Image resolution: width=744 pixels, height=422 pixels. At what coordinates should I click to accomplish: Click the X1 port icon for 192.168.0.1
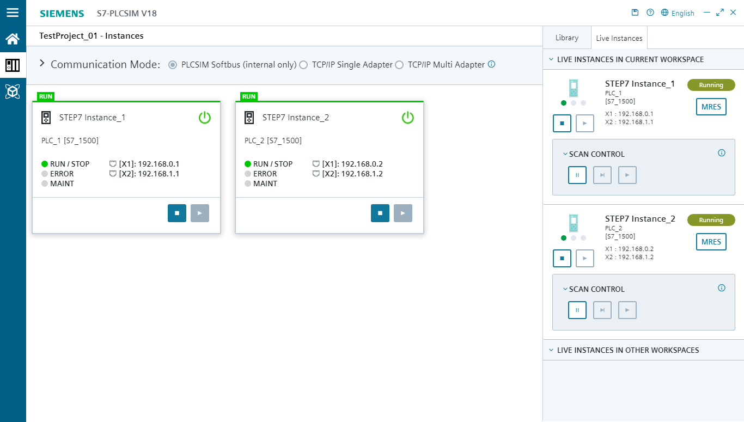pyautogui.click(x=113, y=163)
